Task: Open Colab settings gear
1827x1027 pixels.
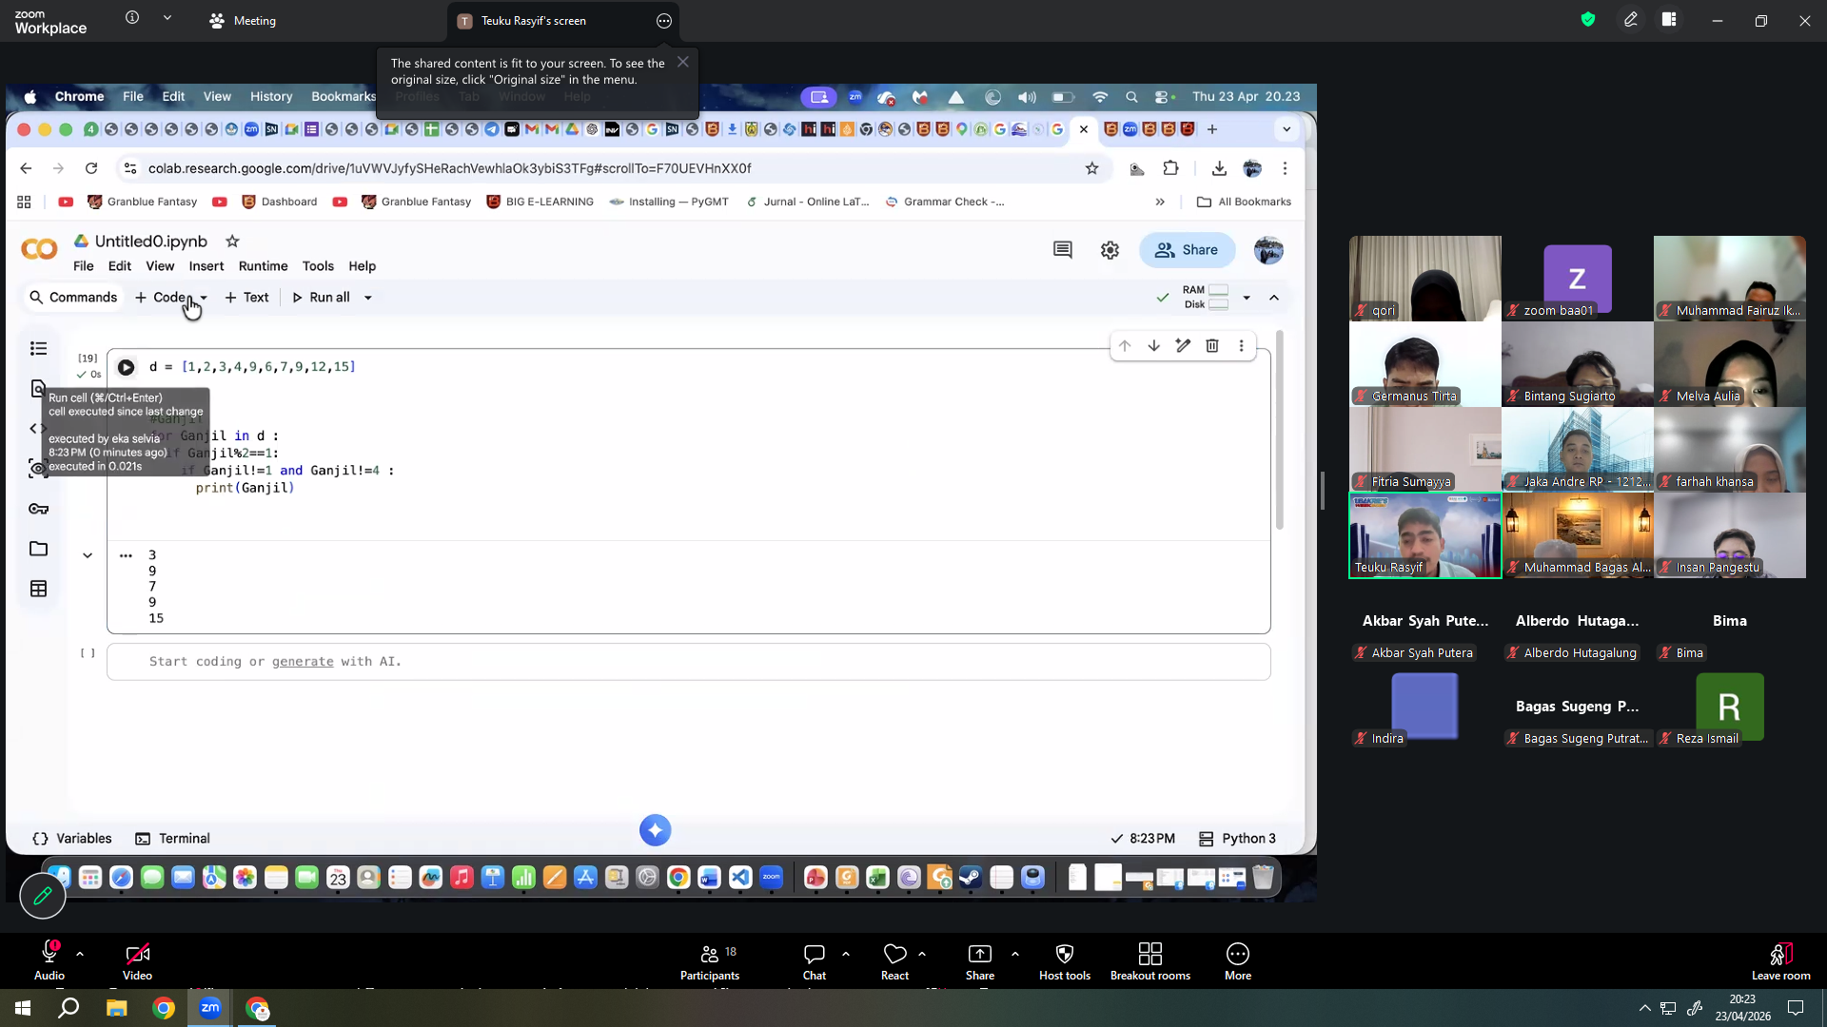Action: point(1110,250)
